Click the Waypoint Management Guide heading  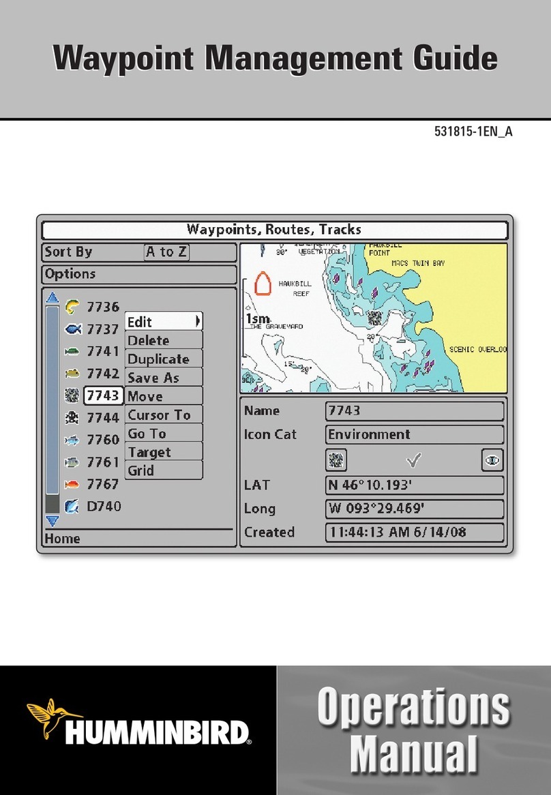tap(275, 59)
